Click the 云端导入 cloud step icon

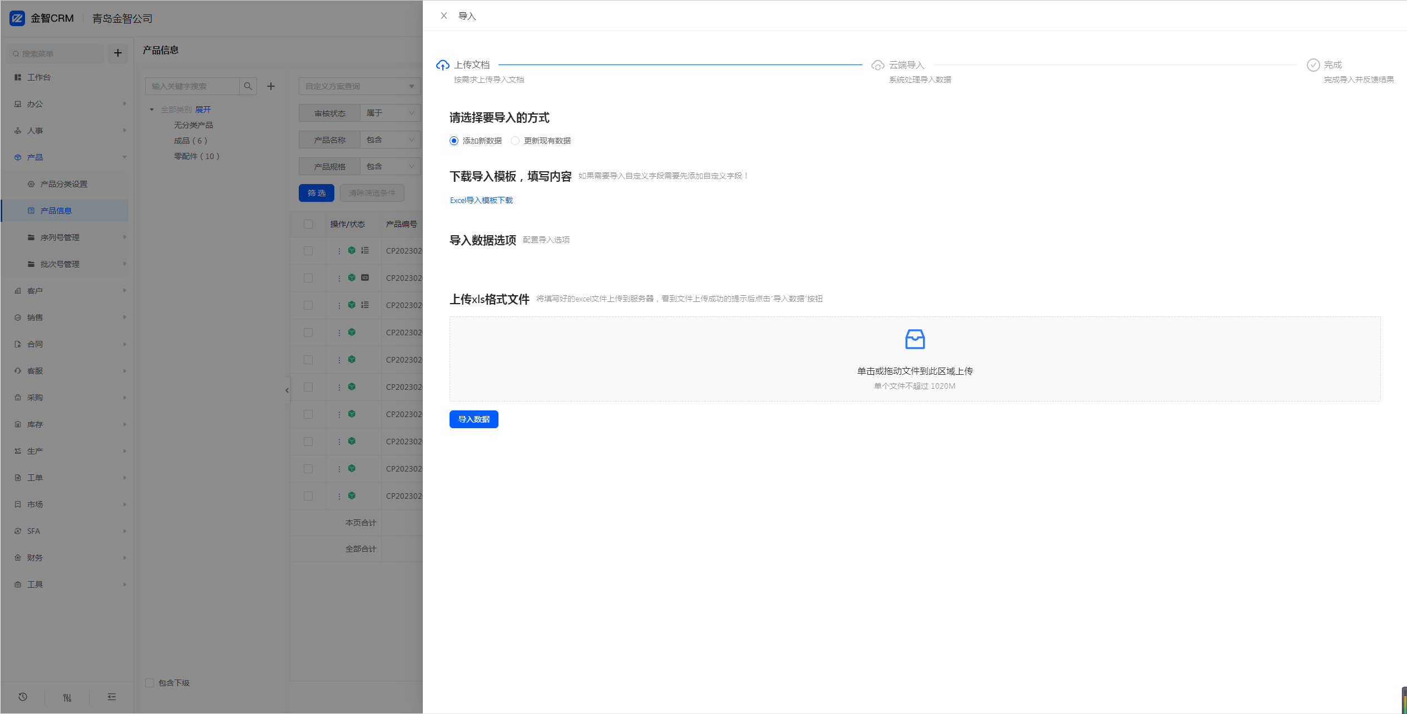click(x=877, y=65)
